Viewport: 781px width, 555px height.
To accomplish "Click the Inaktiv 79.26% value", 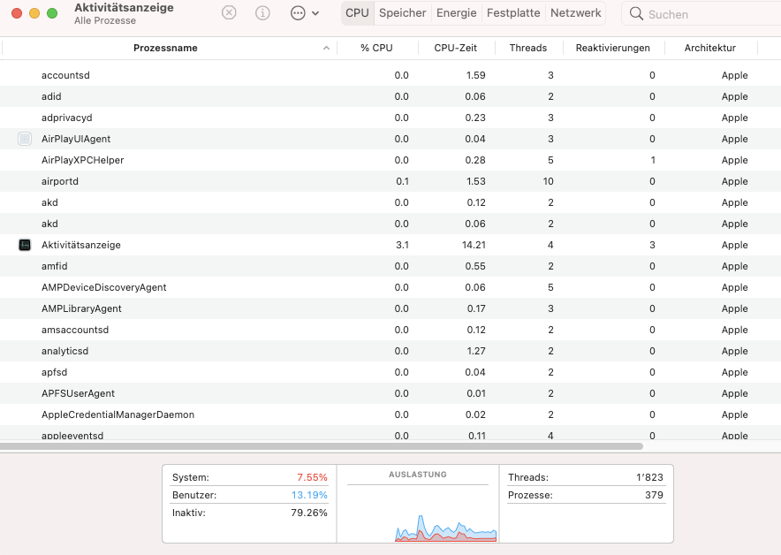I will (309, 513).
